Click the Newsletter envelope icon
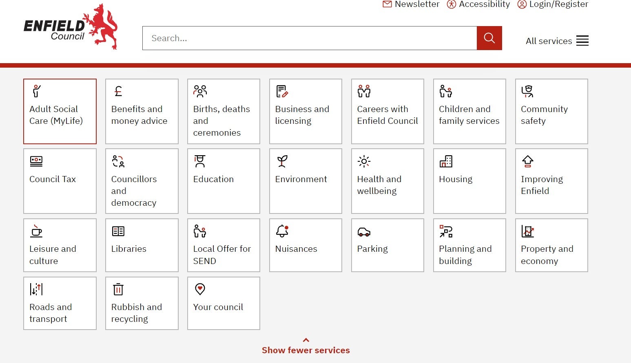Viewport: 631px width, 363px height. [x=386, y=4]
